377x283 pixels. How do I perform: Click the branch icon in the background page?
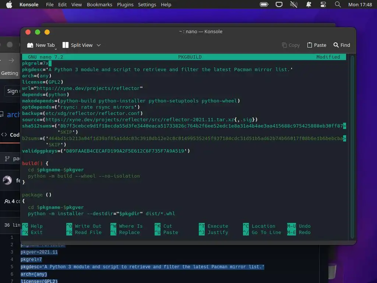click(x=7, y=158)
